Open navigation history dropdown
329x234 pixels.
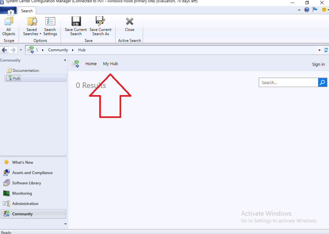21,50
